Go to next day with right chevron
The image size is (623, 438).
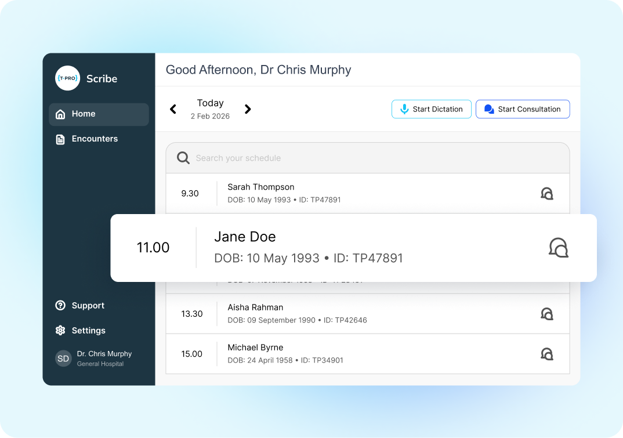tap(248, 109)
